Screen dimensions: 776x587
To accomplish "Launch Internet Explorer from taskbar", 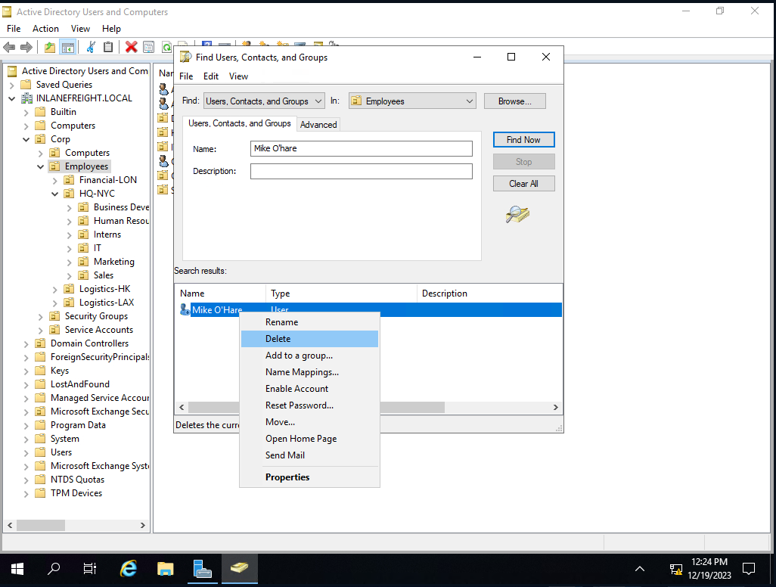I will point(128,569).
